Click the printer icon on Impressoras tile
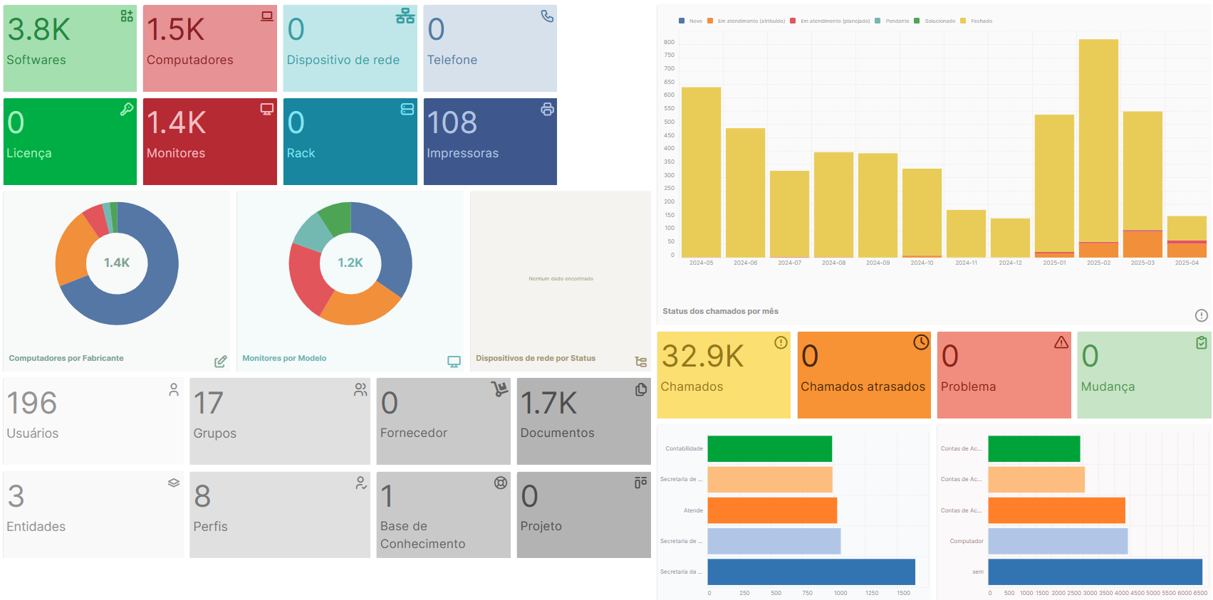The height and width of the screenshot is (600, 1213). (x=547, y=109)
